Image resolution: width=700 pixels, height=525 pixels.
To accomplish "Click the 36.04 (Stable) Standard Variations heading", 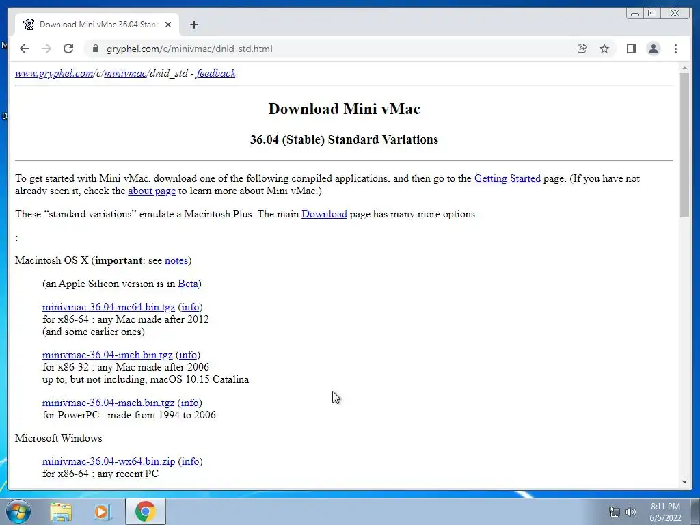I will tap(345, 139).
